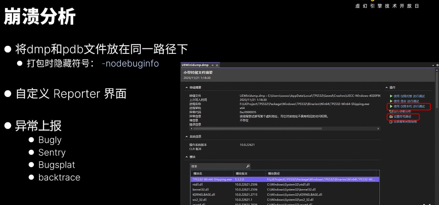Click the dump summary horizontal scrollbar thumb
The image size is (439, 205).
[x=257, y=129]
